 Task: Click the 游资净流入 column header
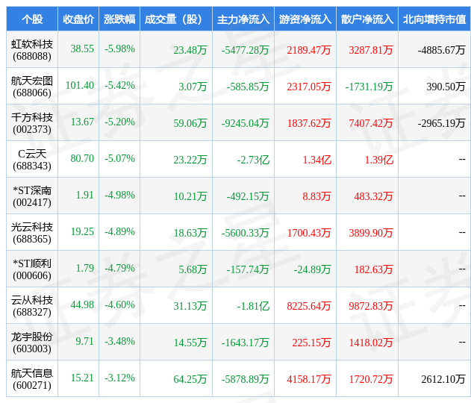(305, 19)
